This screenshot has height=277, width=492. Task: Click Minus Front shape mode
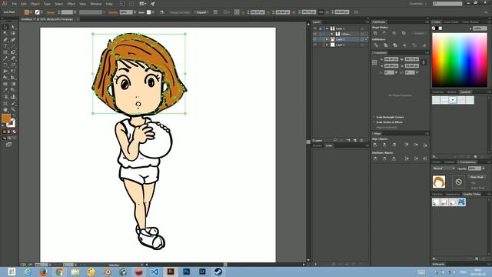point(384,33)
